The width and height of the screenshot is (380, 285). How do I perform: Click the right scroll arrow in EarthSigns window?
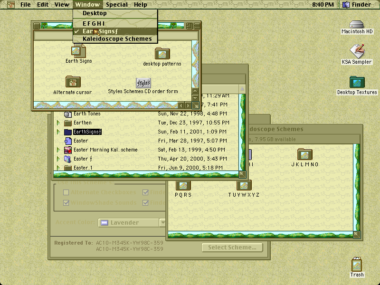[x=188, y=105]
